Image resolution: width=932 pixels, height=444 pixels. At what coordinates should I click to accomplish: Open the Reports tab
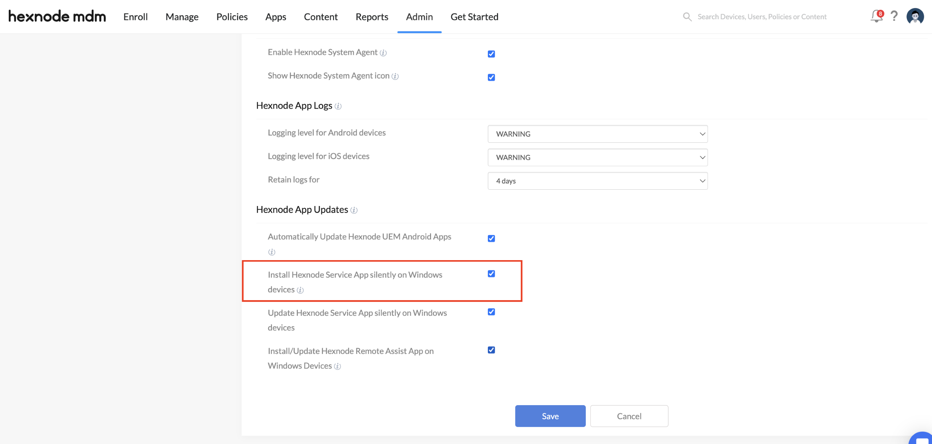tap(372, 17)
